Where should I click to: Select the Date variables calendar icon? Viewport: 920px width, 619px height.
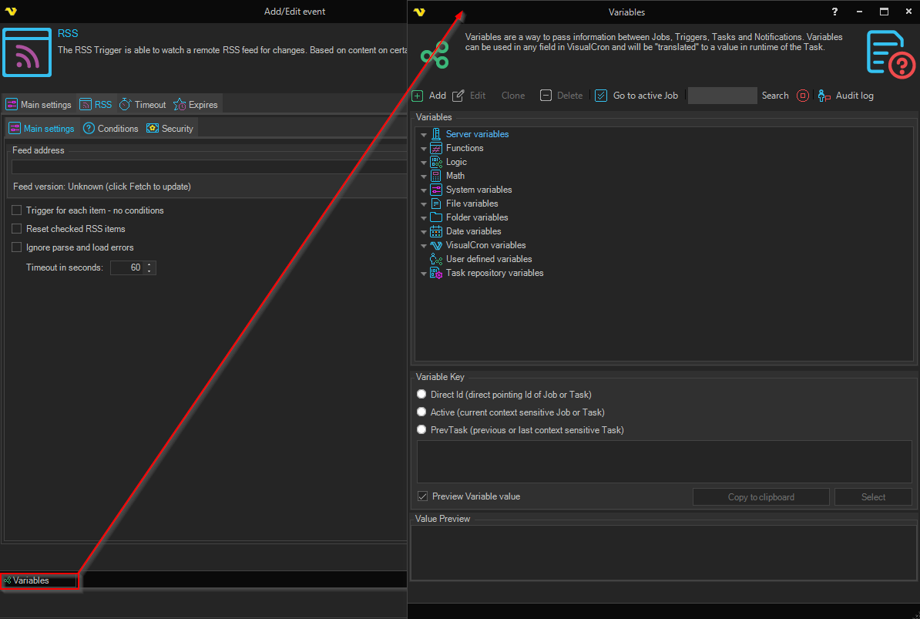tap(436, 231)
